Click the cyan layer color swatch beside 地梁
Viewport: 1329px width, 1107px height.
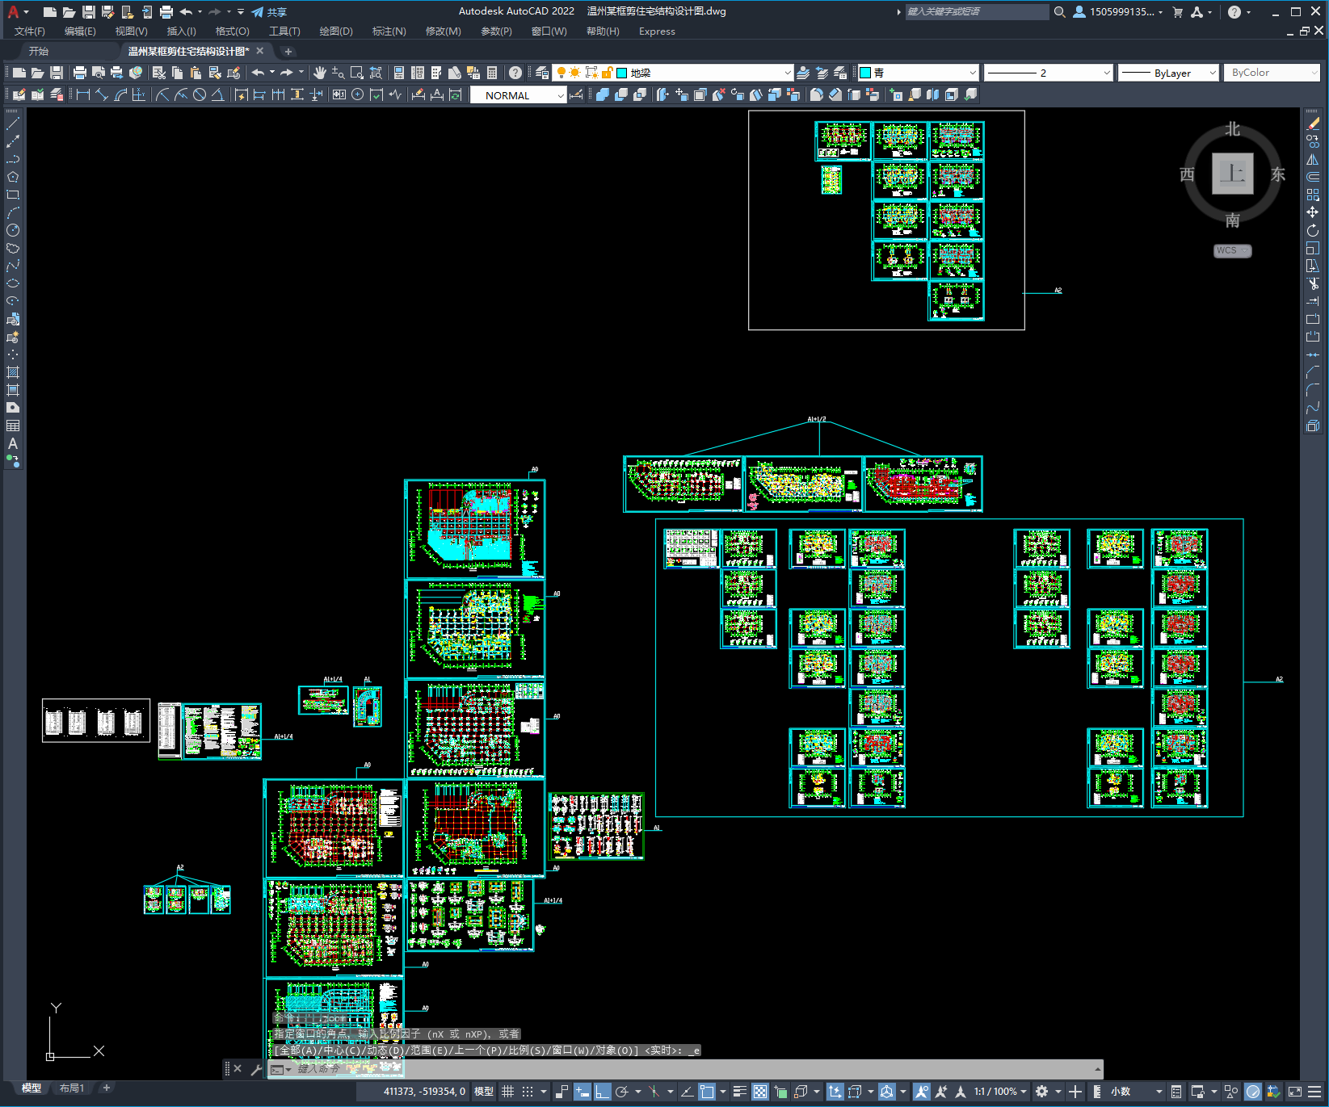coord(622,73)
